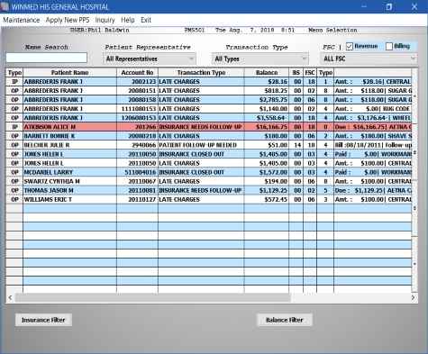Click the Account No column header
Viewport: 428px width, 354px height.
[x=137, y=73]
